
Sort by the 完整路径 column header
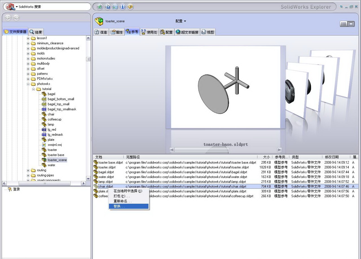(x=191, y=157)
